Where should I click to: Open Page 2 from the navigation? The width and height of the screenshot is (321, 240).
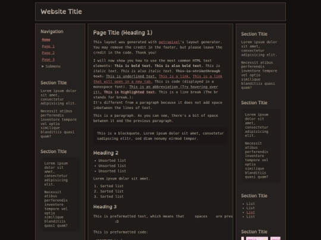[x=48, y=53]
